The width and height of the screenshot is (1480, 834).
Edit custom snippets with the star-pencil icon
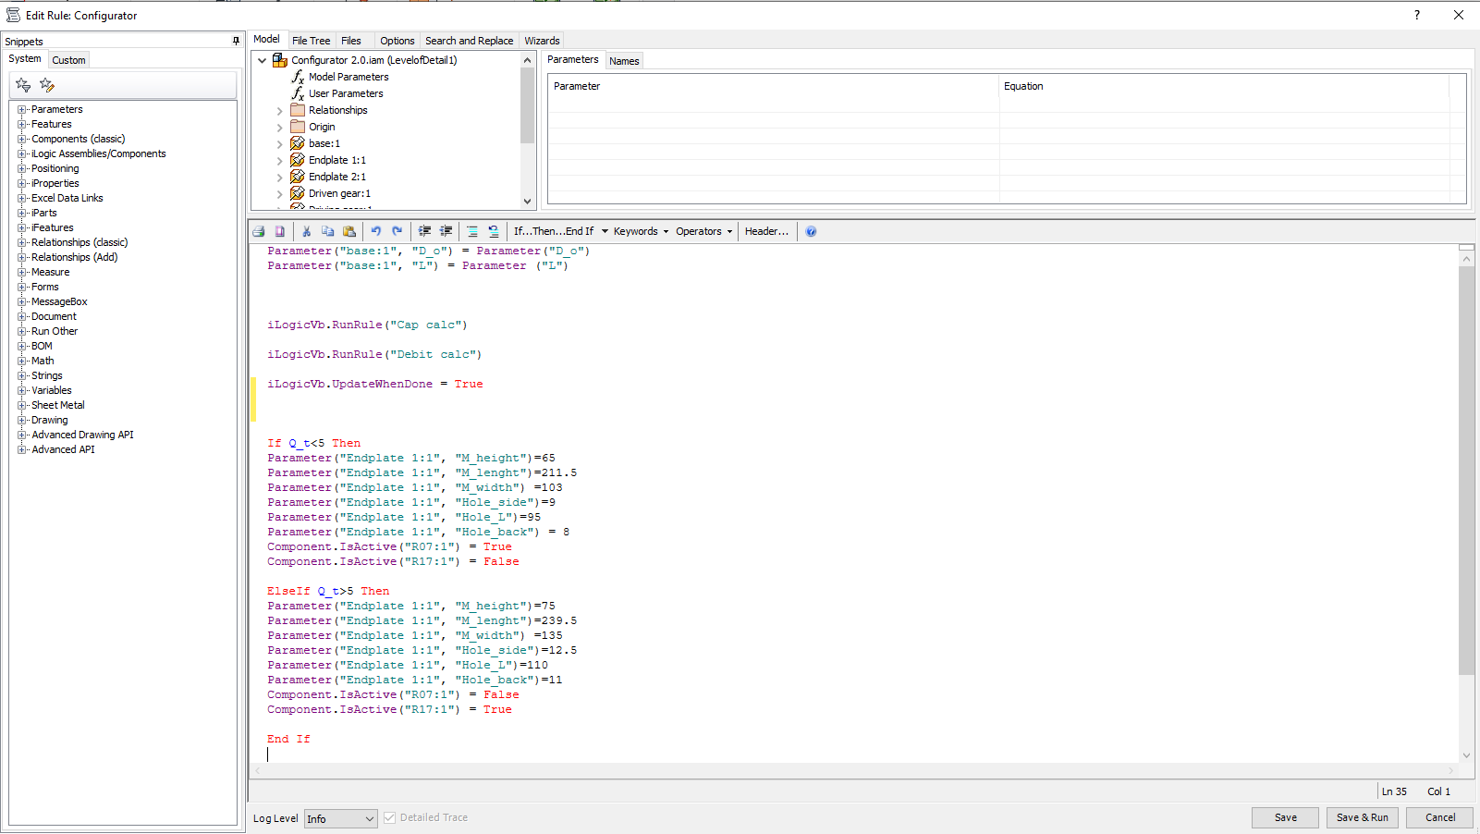(x=47, y=84)
